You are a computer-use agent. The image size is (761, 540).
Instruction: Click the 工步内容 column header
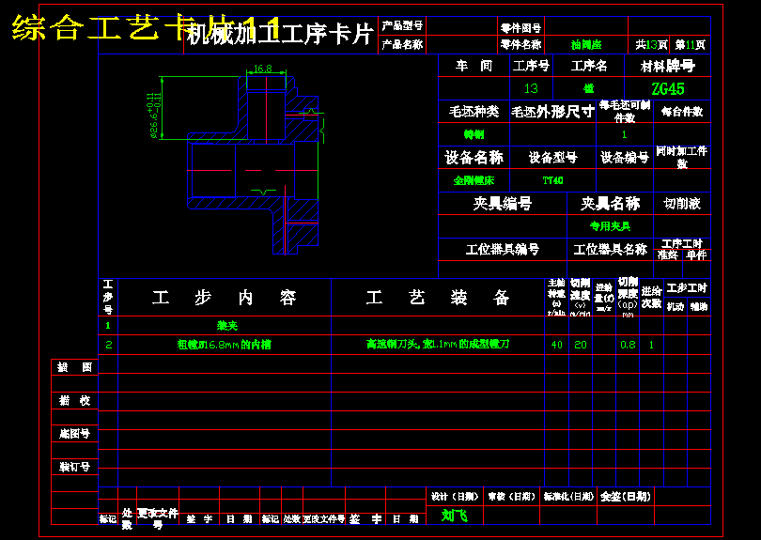coord(224,298)
